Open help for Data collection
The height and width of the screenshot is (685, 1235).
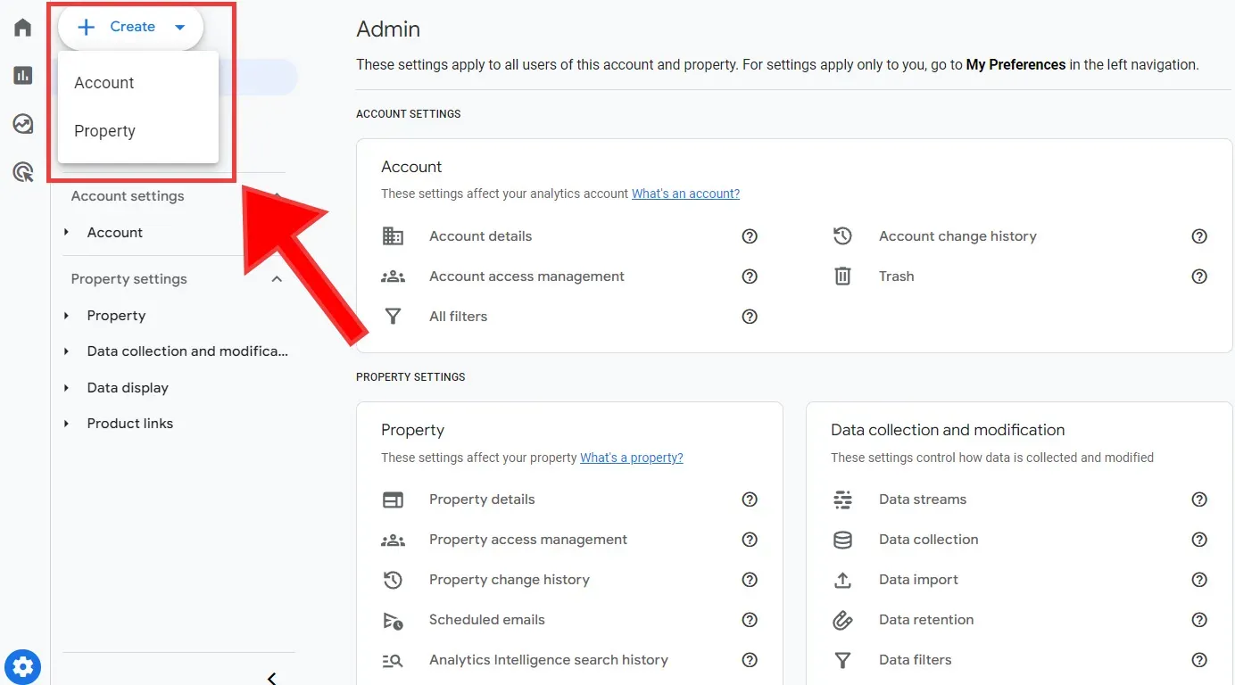[1199, 540]
